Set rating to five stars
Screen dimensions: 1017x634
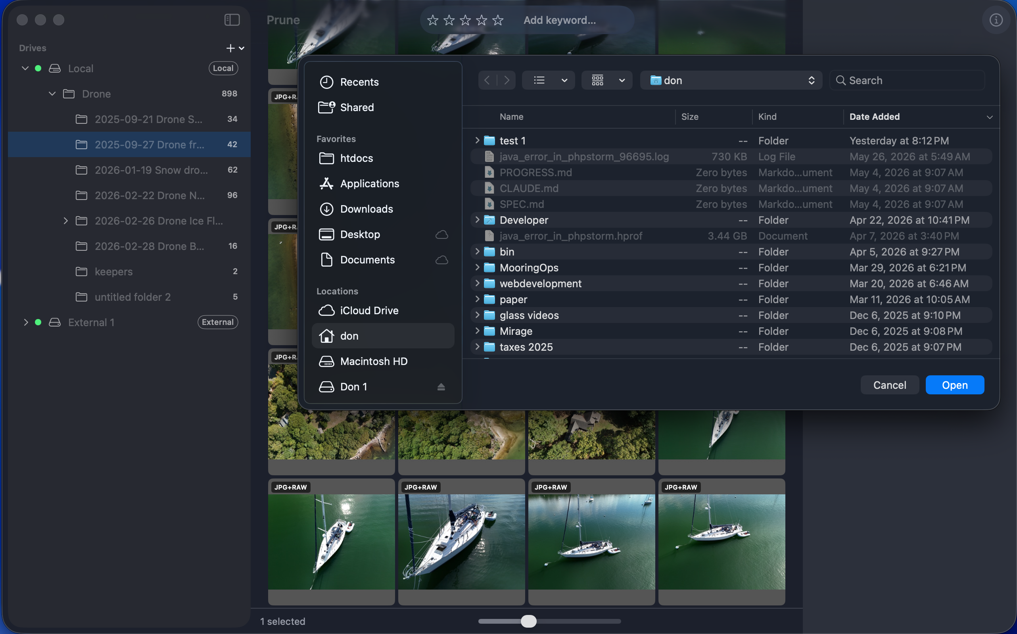pos(498,20)
